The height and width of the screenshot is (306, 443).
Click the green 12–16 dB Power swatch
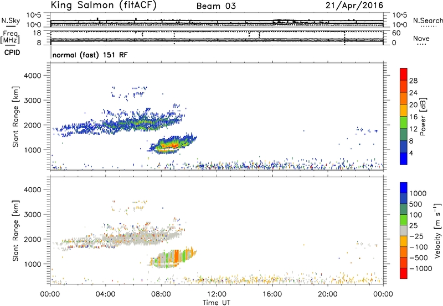(404, 123)
